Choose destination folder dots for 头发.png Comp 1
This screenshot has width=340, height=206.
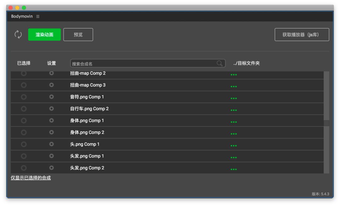point(234,158)
